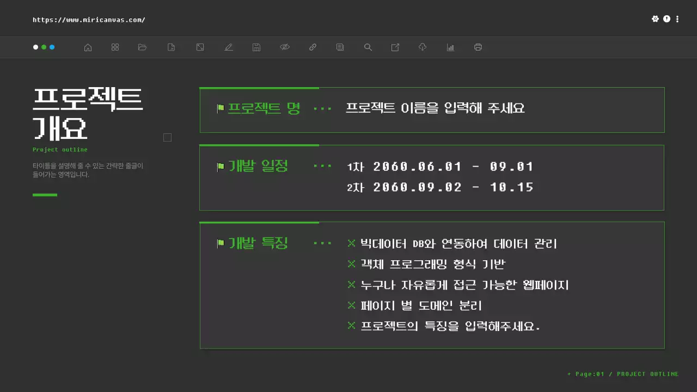697x392 pixels.
Task: Expand the ellipsis next to 개발 일정
Action: pyautogui.click(x=322, y=166)
